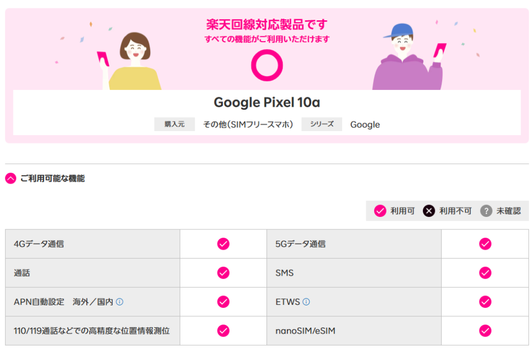
Task: Click the 楽天回線対応製品です heading
Action: (267, 24)
